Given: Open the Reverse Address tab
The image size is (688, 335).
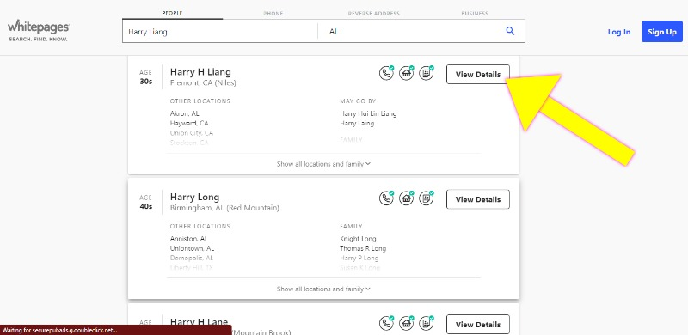Looking at the screenshot, I should pos(374,14).
